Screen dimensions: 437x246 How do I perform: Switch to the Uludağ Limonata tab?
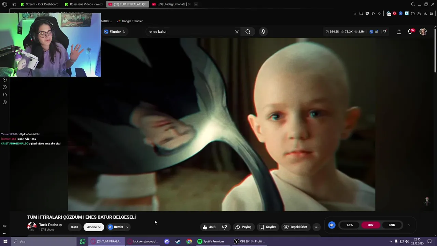pos(171,4)
